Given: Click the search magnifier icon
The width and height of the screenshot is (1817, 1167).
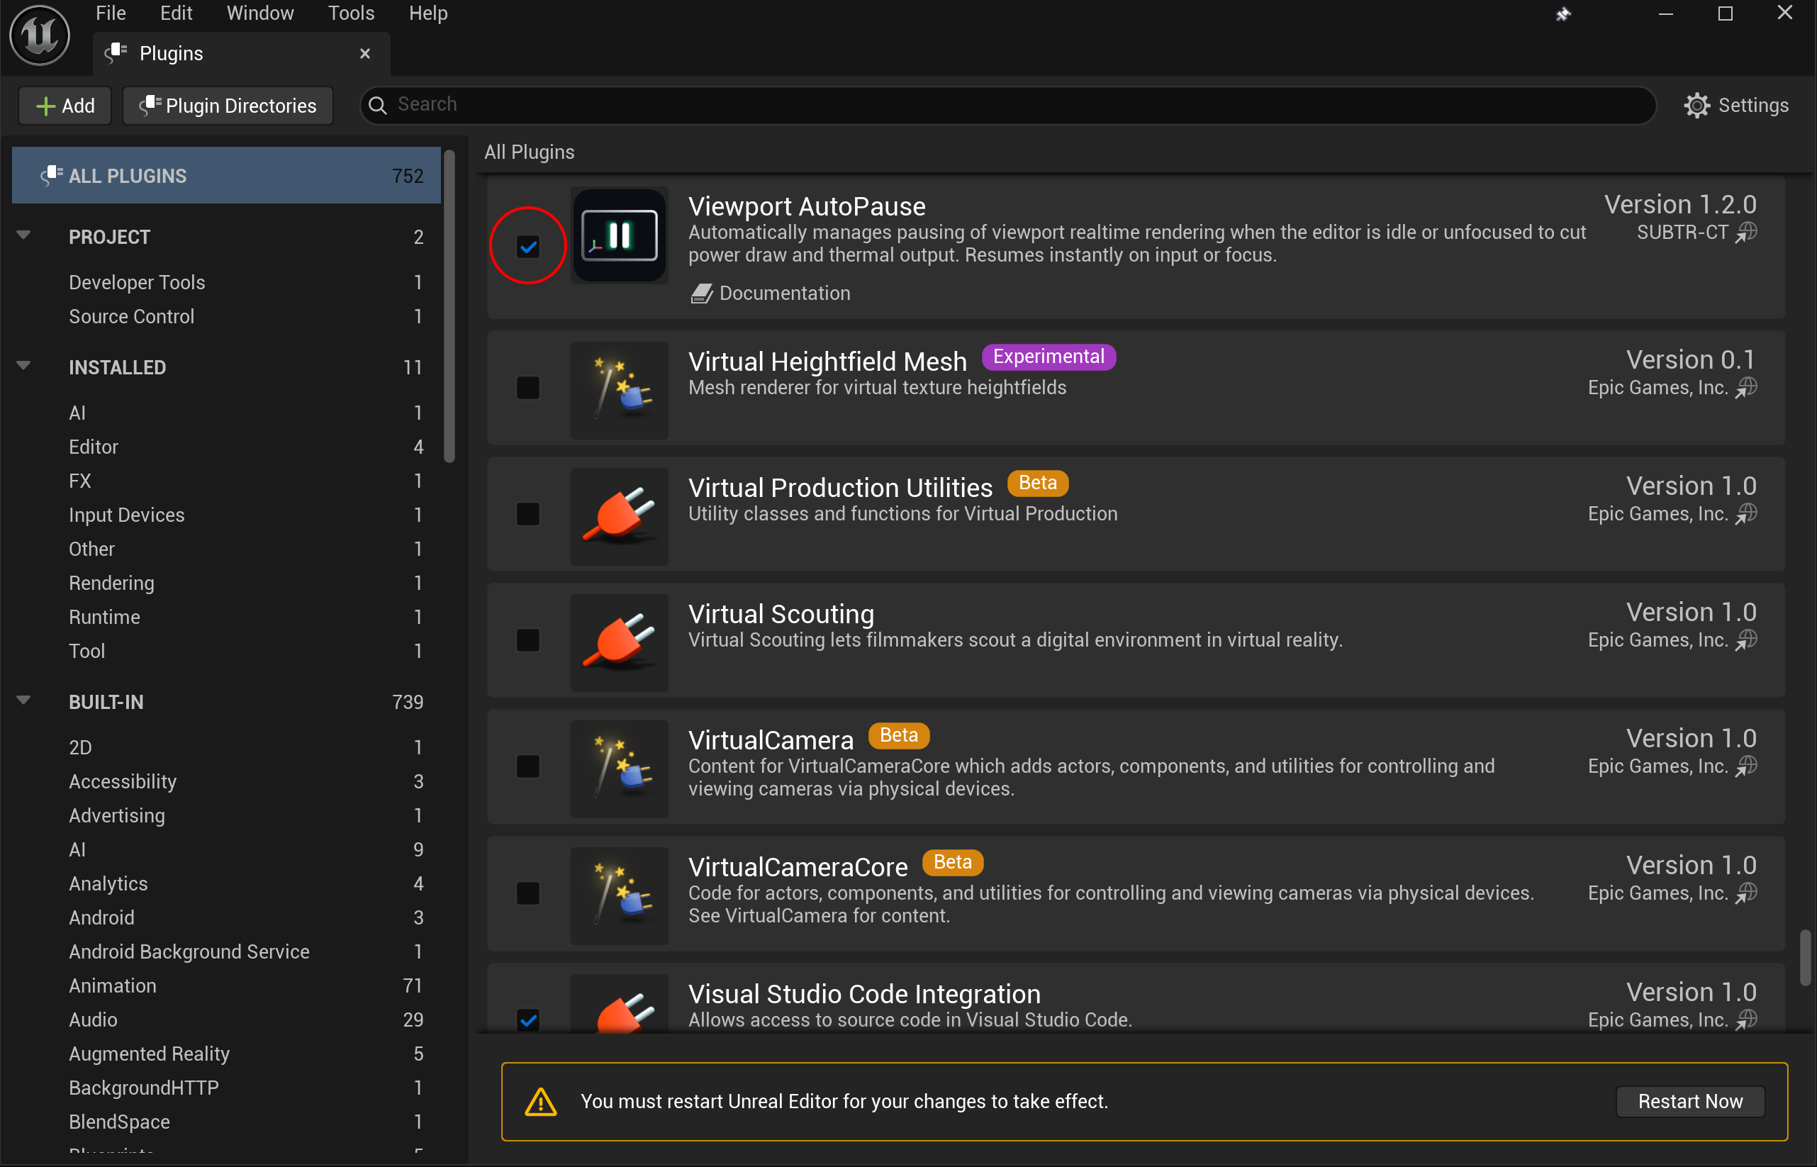Looking at the screenshot, I should [x=377, y=104].
